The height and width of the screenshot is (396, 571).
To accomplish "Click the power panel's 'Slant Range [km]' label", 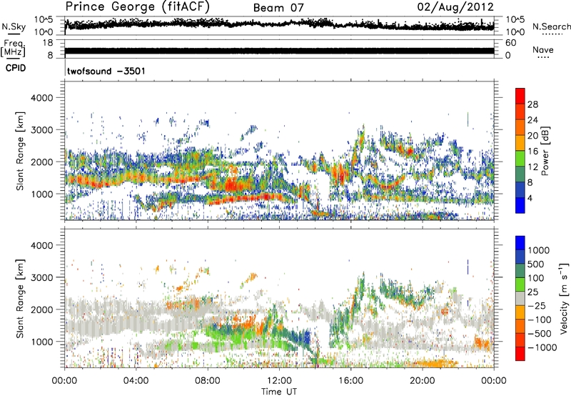I will [21, 151].
